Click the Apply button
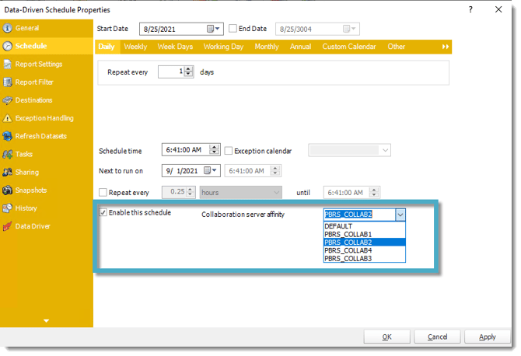This screenshot has width=521, height=356. click(x=487, y=337)
